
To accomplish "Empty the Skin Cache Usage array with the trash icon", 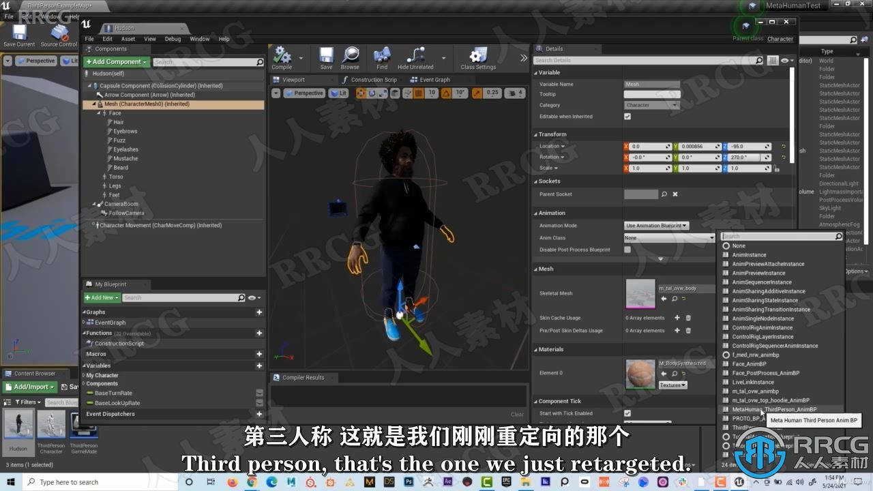I will coord(688,318).
